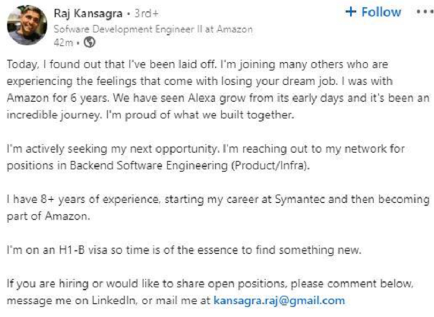Click the 42m post timestamp

[x=64, y=42]
